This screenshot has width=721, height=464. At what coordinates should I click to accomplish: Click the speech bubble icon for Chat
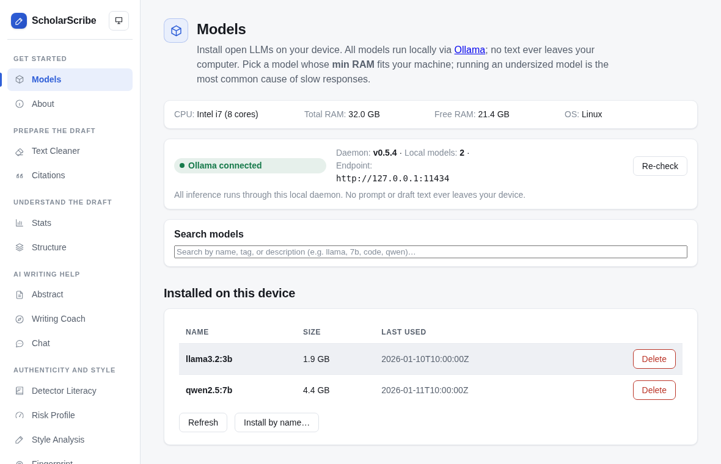20,343
